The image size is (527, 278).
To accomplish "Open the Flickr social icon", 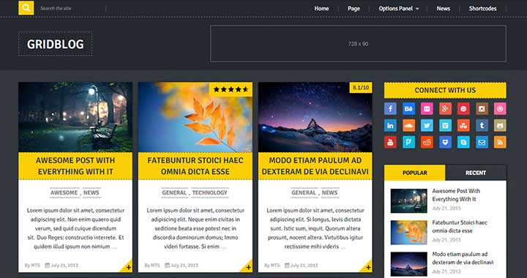I will pyautogui.click(x=427, y=109).
